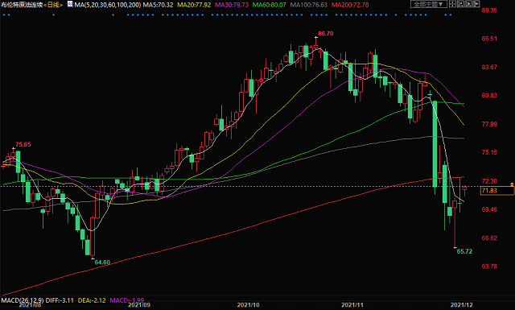Click the MACD(26,12,9) indicator label
Screen dimensions: 515x310
pyautogui.click(x=23, y=300)
